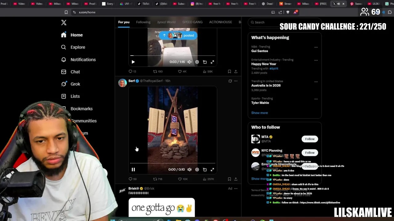The image size is (394, 221).
Task: Click the browser bookmark icon near address bar
Action: pyautogui.click(x=66, y=12)
